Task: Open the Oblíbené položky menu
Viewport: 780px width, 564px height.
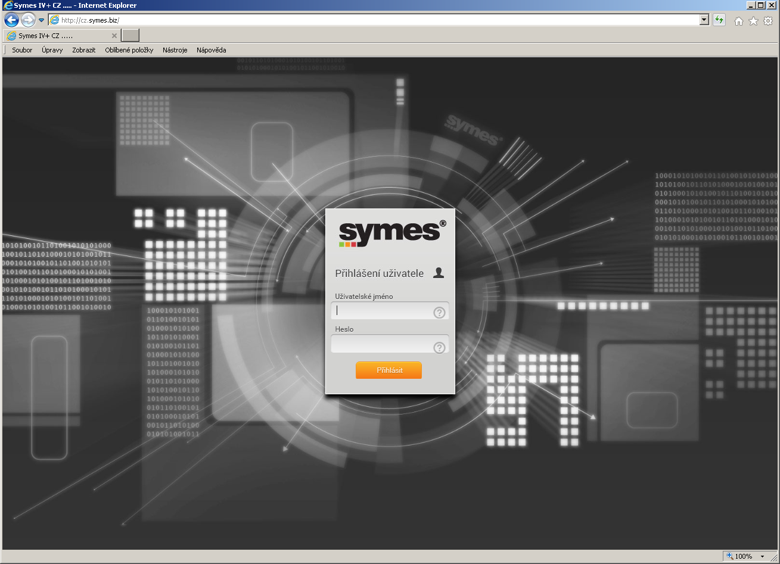Action: 129,50
